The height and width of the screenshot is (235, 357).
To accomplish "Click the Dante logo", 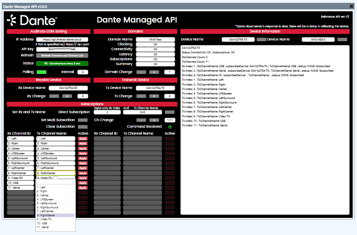I will pos(32,20).
